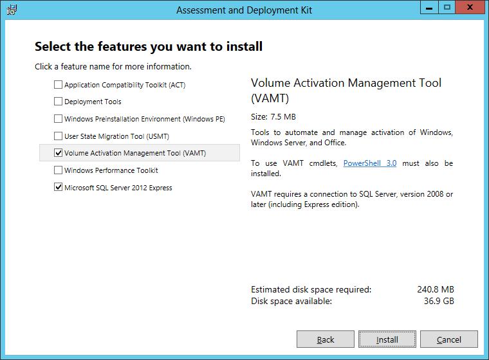Select Application Compatibility Toolkit feature name
The image size is (489, 360).
pos(124,85)
